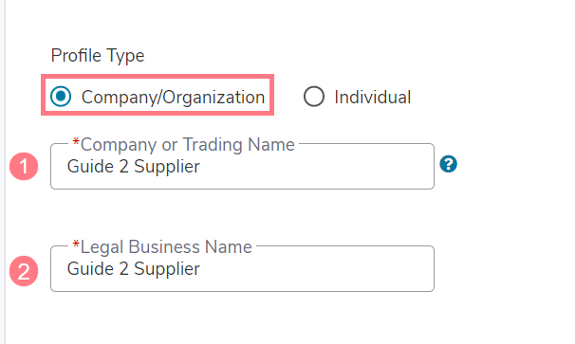Focus the Legal Business Name field
The image size is (575, 344).
coord(242,268)
